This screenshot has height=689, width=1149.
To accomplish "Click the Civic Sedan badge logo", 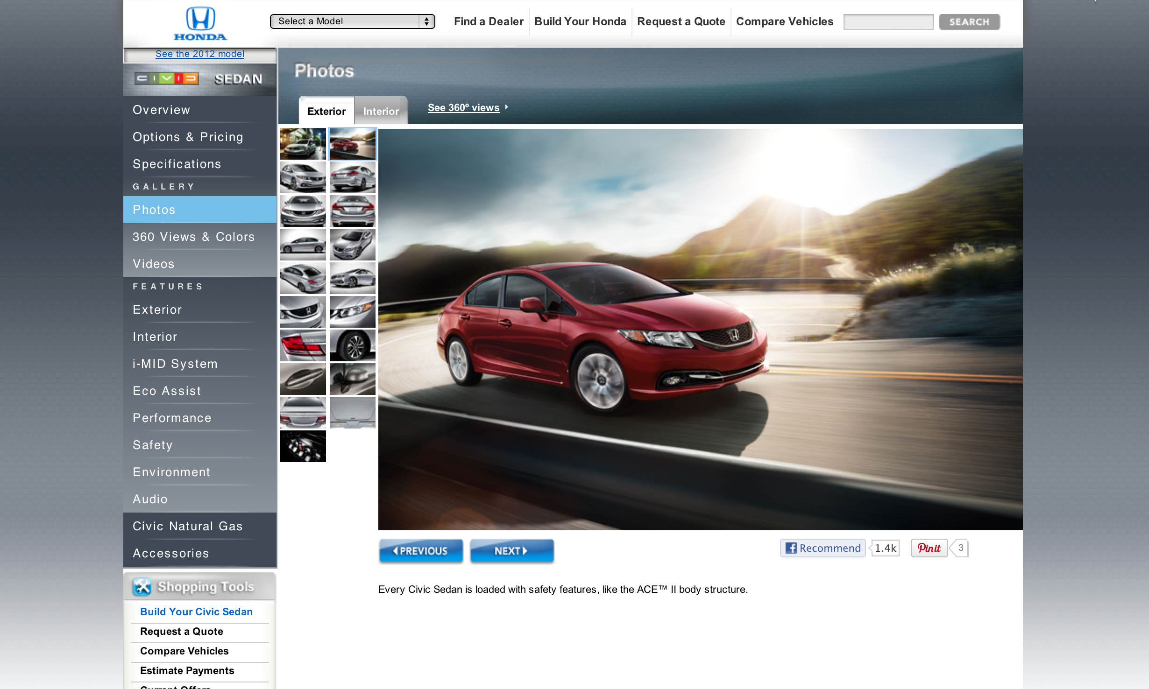I will [167, 78].
